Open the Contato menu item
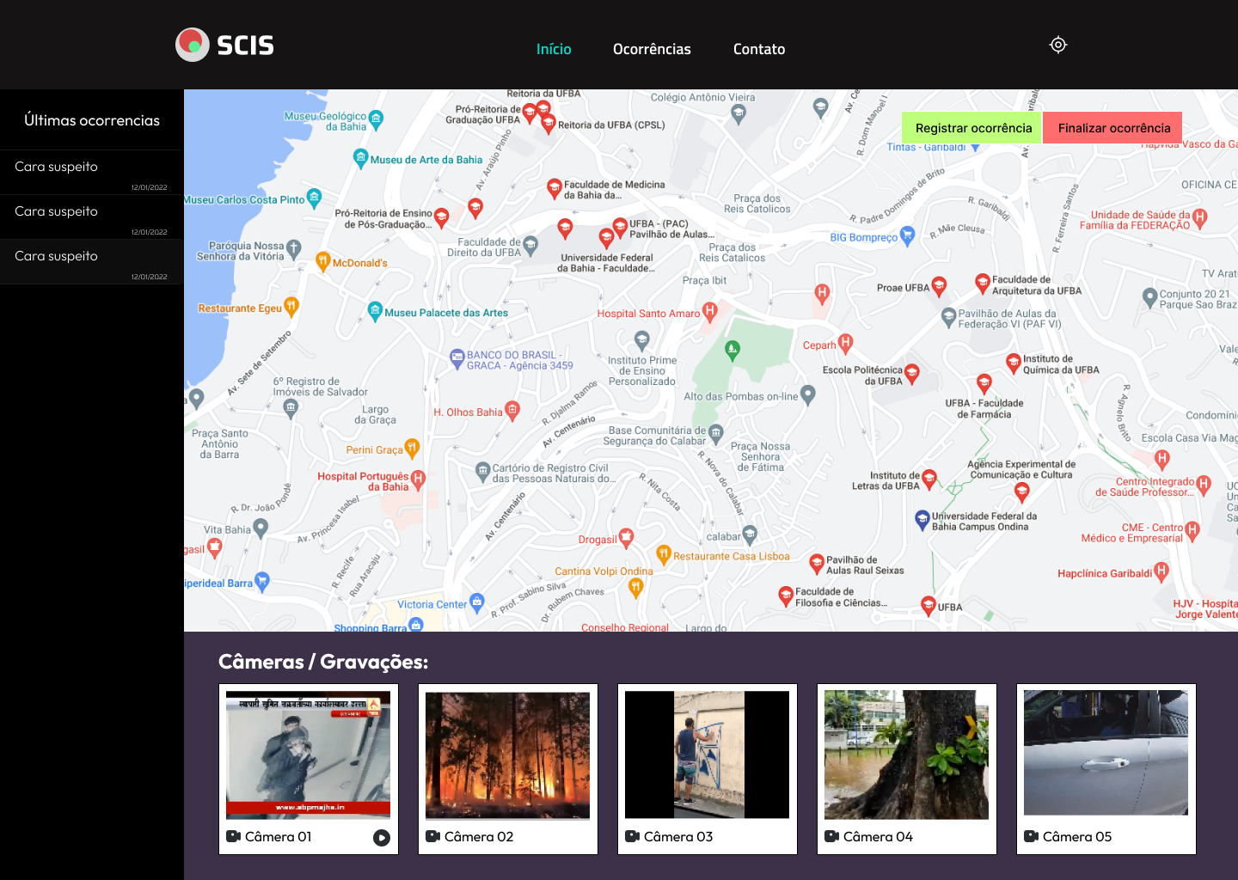 click(759, 49)
